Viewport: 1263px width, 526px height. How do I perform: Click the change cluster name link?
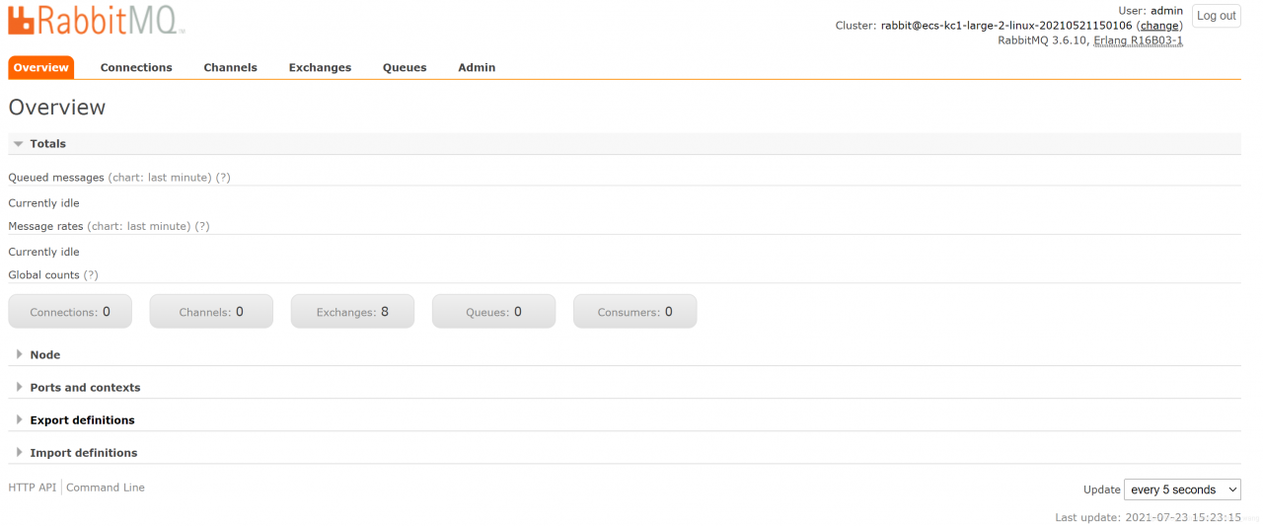click(1159, 26)
